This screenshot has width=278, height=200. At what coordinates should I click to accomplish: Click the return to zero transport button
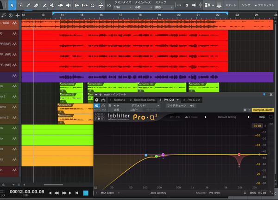coord(76,193)
